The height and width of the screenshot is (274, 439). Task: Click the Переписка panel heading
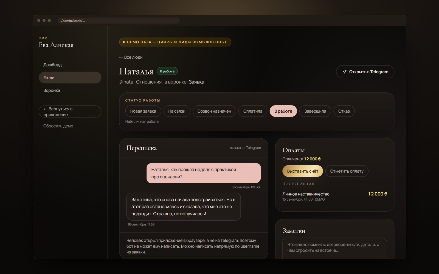coord(142,148)
